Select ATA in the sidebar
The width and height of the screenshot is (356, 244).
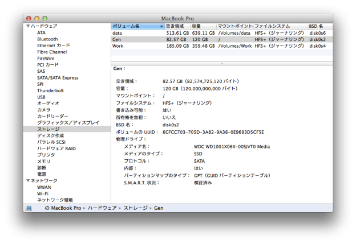tap(41, 32)
